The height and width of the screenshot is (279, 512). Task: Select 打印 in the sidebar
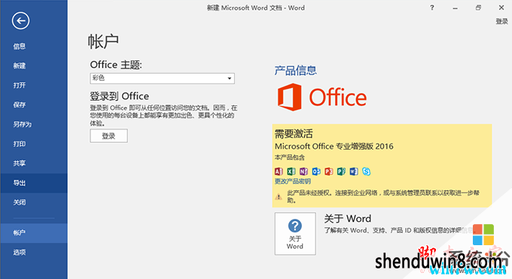point(34,144)
